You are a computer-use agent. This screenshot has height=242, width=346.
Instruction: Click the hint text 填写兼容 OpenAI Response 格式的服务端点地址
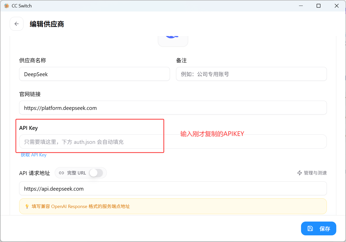point(81,206)
